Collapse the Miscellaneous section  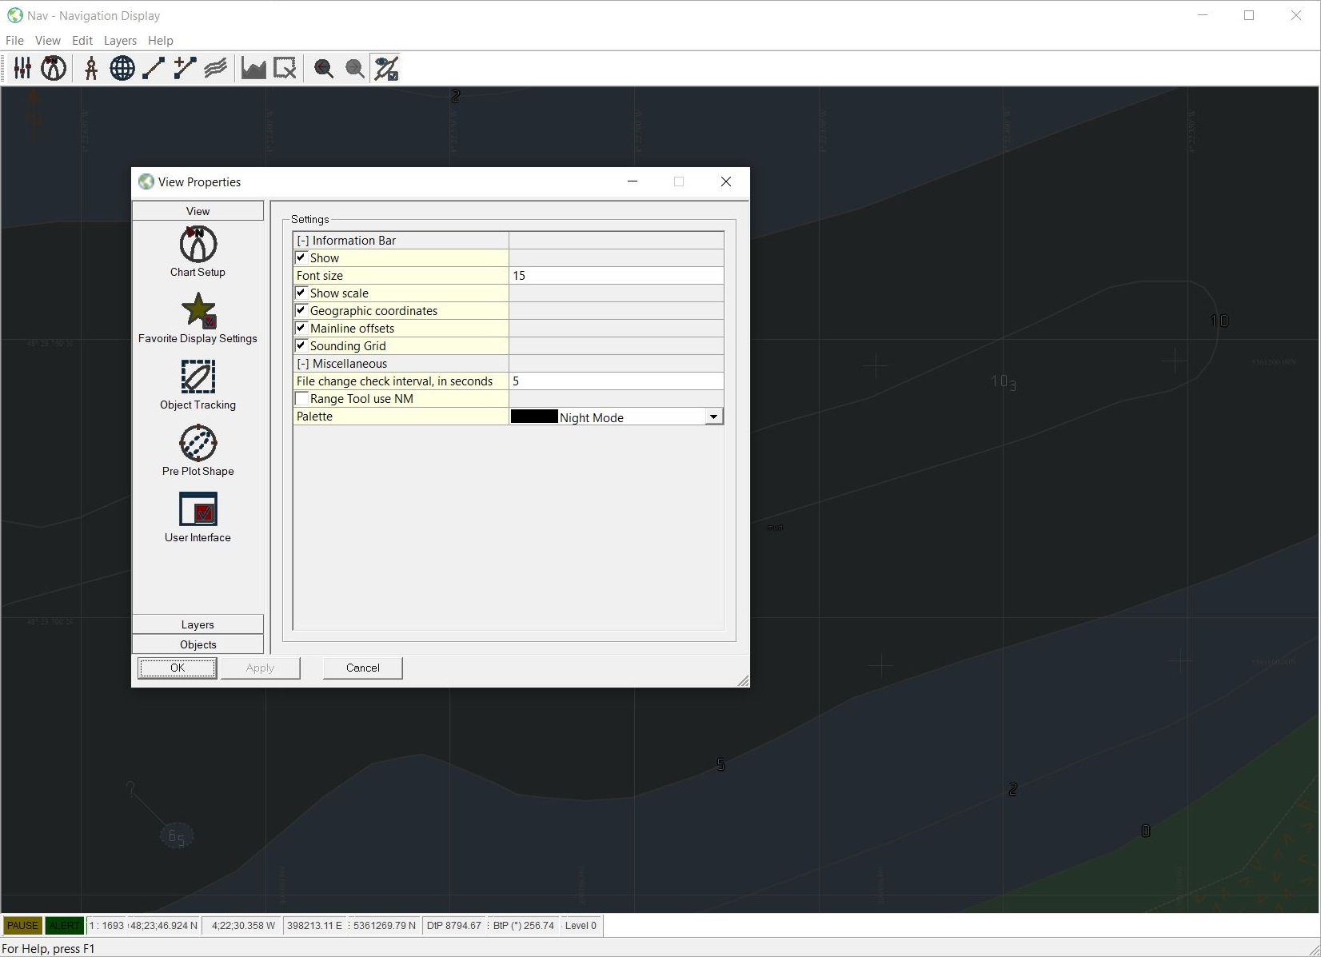303,364
